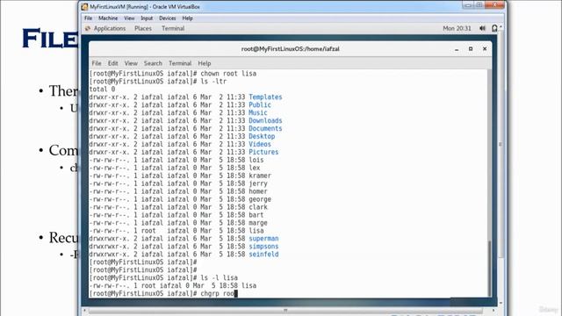
Task: Open the VirtualBox Machine menu
Action: click(108, 18)
